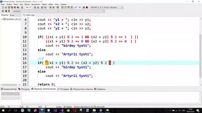
Task: Click the Add to project toolbar icon
Action: pyautogui.click(x=6, y=11)
